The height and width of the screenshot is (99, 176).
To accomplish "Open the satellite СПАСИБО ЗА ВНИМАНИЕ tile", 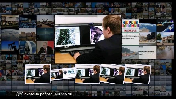I will tap(165, 26).
